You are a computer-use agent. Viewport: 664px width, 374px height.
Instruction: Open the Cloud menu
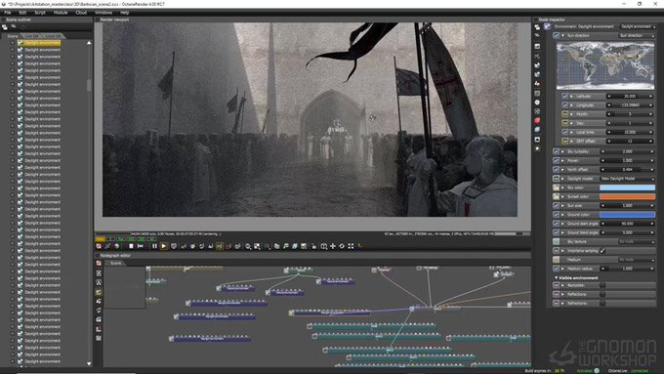click(x=81, y=13)
